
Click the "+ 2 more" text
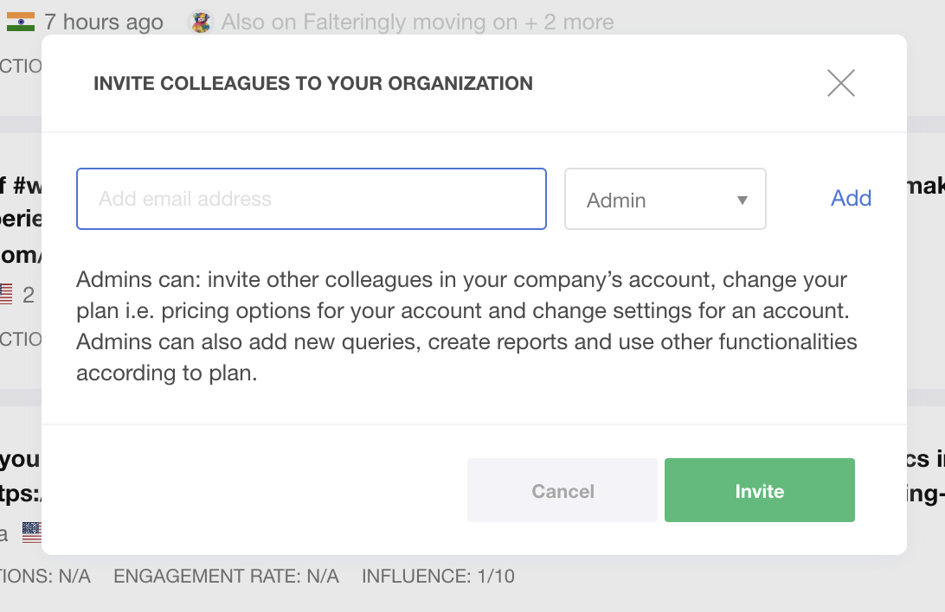[569, 22]
